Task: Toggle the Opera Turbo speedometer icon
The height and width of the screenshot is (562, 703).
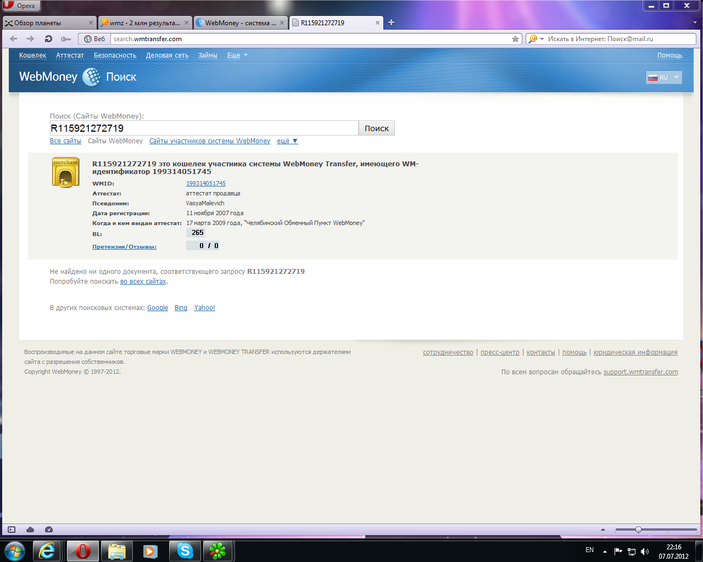Action: pos(49,530)
